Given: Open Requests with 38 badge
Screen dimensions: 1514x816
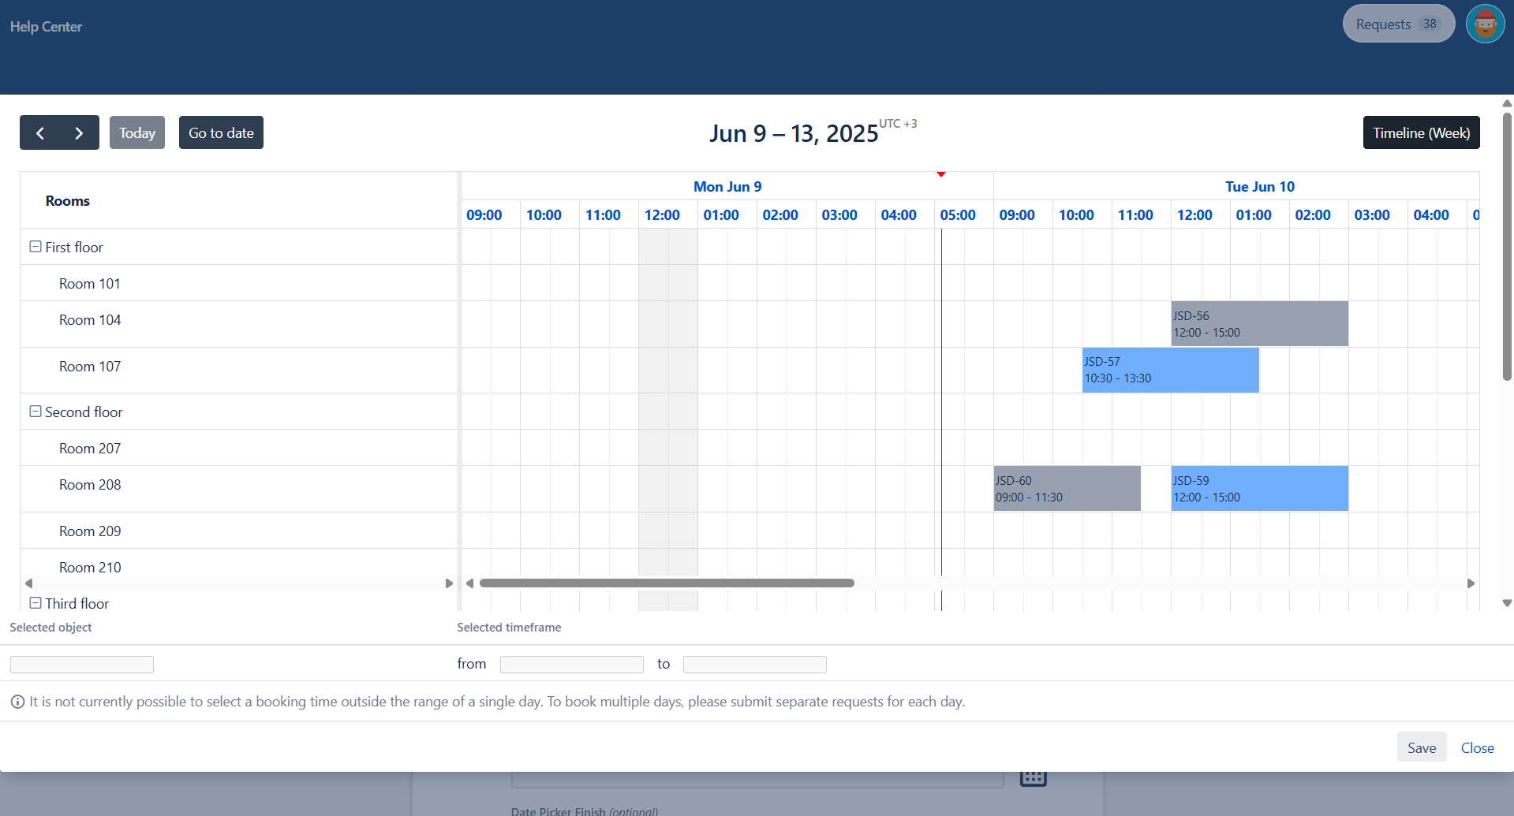Looking at the screenshot, I should 1398,24.
